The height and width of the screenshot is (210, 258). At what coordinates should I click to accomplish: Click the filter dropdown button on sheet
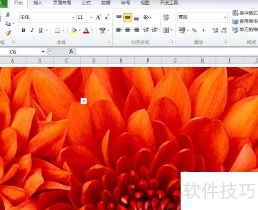pyautogui.click(x=84, y=101)
